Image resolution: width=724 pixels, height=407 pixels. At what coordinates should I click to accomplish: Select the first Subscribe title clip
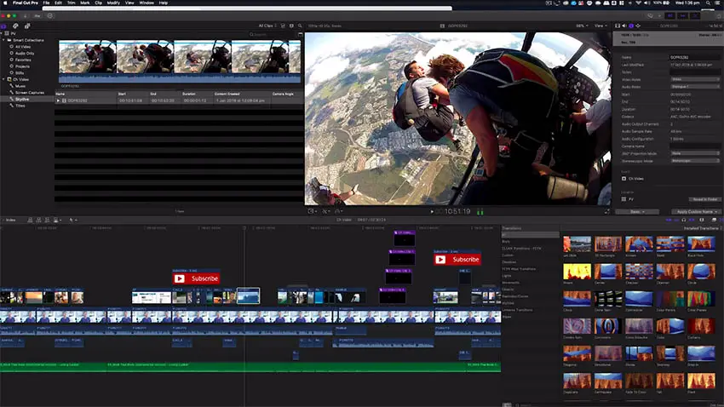coord(196,278)
